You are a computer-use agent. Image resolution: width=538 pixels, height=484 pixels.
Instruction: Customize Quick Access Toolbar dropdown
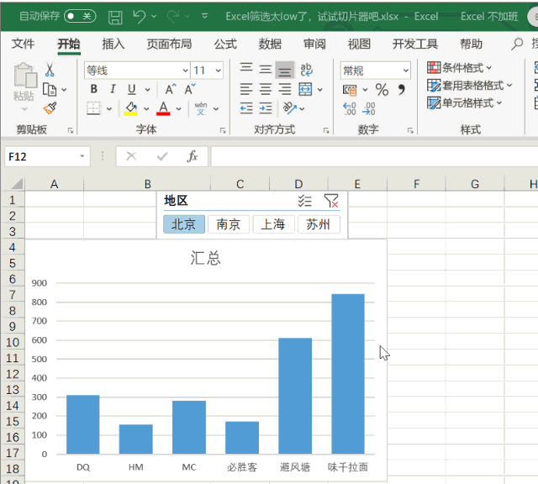pyautogui.click(x=205, y=16)
